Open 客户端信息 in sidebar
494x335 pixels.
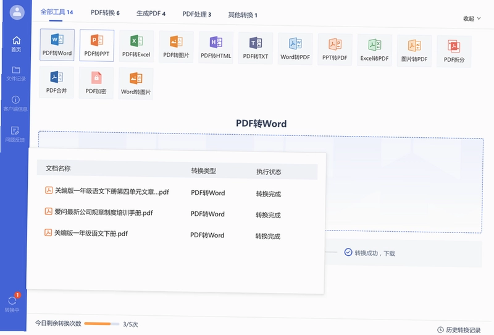point(15,104)
